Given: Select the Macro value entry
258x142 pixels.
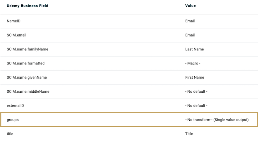Looking at the screenshot, I should (x=193, y=63).
